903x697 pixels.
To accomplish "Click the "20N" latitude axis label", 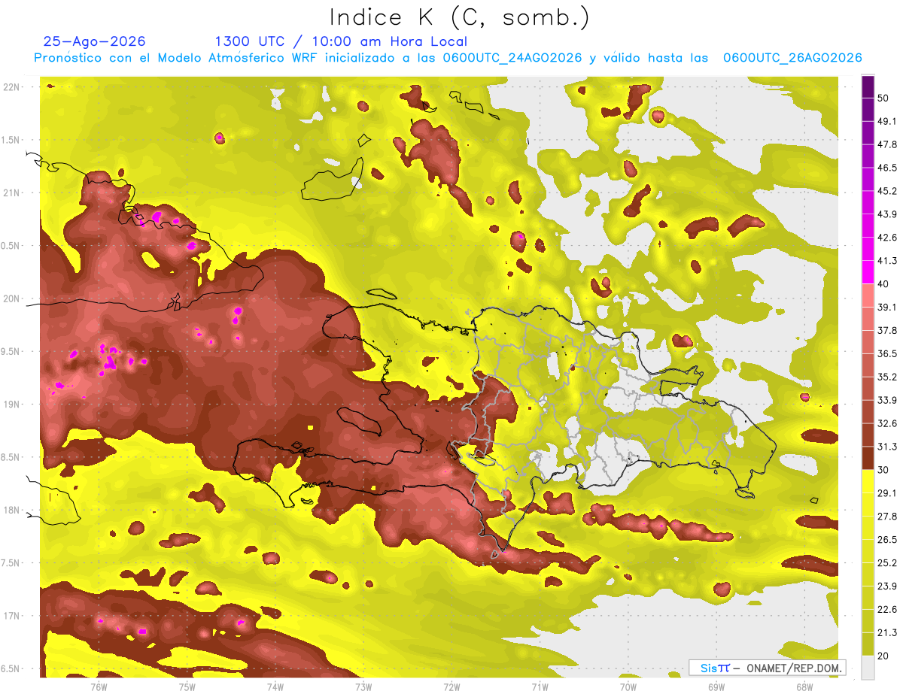I will [x=12, y=298].
